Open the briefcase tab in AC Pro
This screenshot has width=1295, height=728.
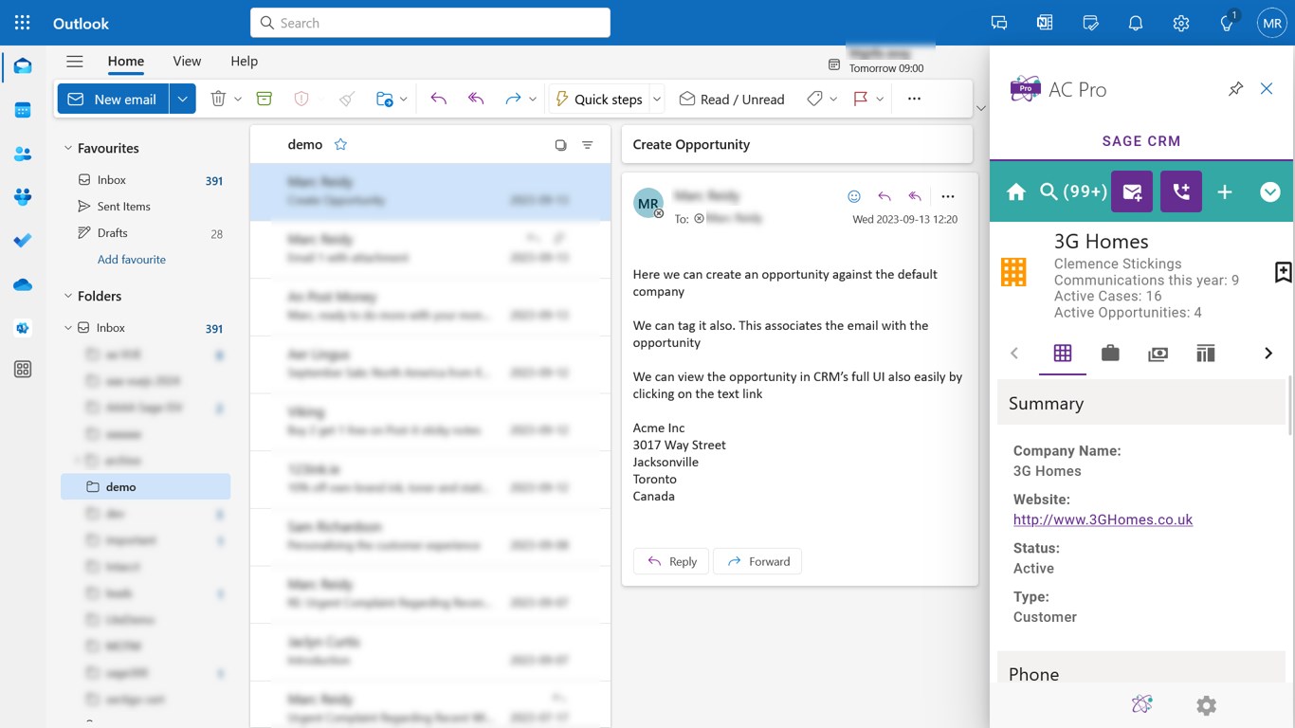[1110, 354]
